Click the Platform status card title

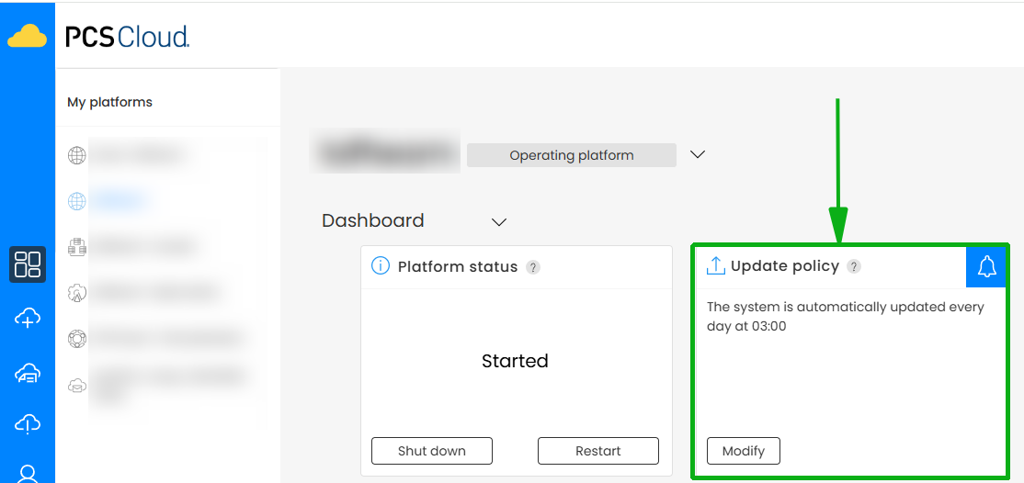tap(458, 267)
